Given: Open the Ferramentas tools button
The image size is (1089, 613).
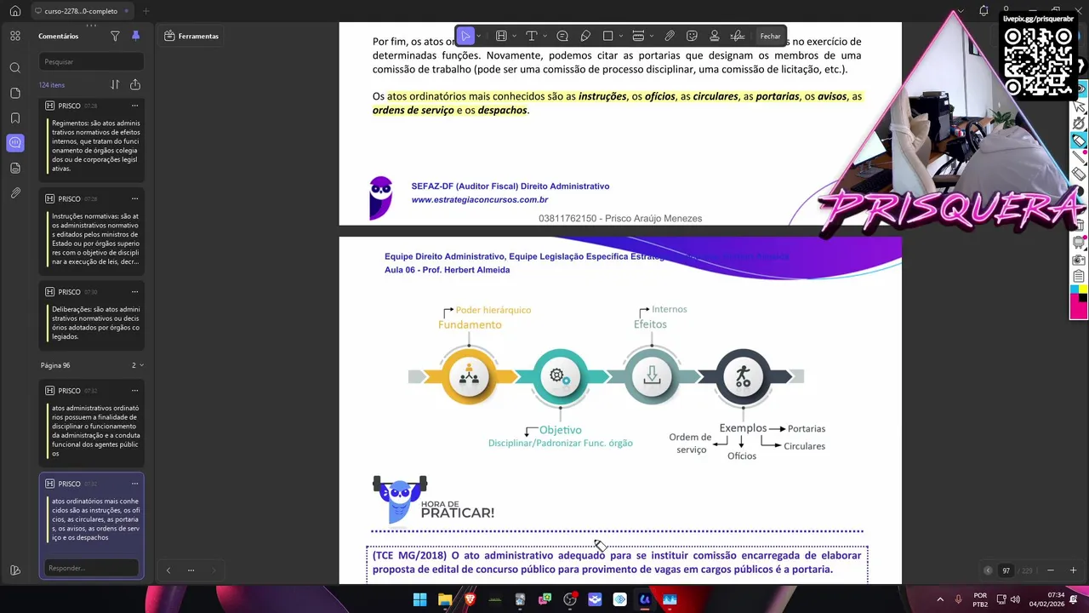Looking at the screenshot, I should [191, 36].
